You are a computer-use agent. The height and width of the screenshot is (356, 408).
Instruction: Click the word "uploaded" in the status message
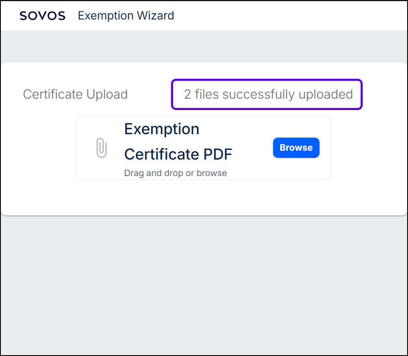tap(325, 94)
